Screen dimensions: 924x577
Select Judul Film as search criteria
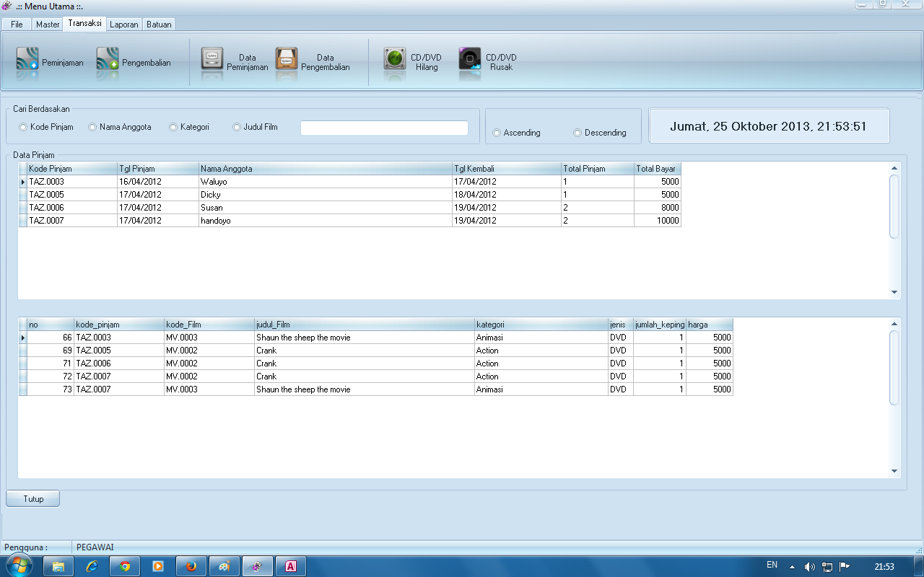pyautogui.click(x=237, y=126)
